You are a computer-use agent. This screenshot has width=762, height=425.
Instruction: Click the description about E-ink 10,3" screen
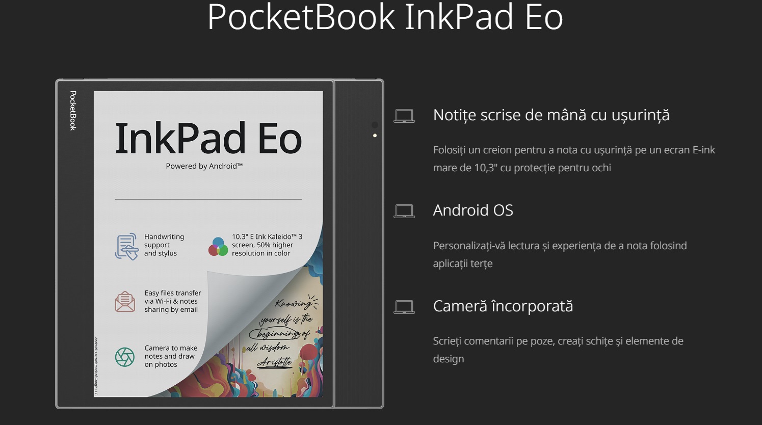(574, 158)
